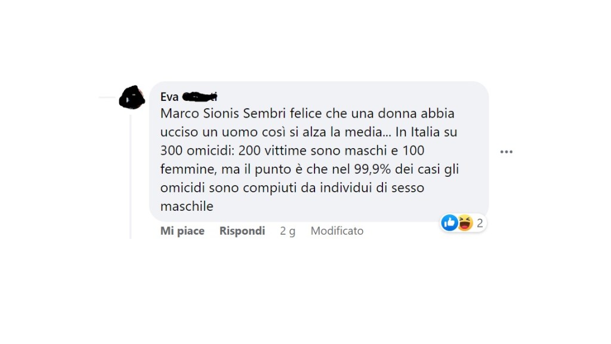This screenshot has width=611, height=344.
Task: Click the horizontal connector line beside avatar
Action: 107,97
